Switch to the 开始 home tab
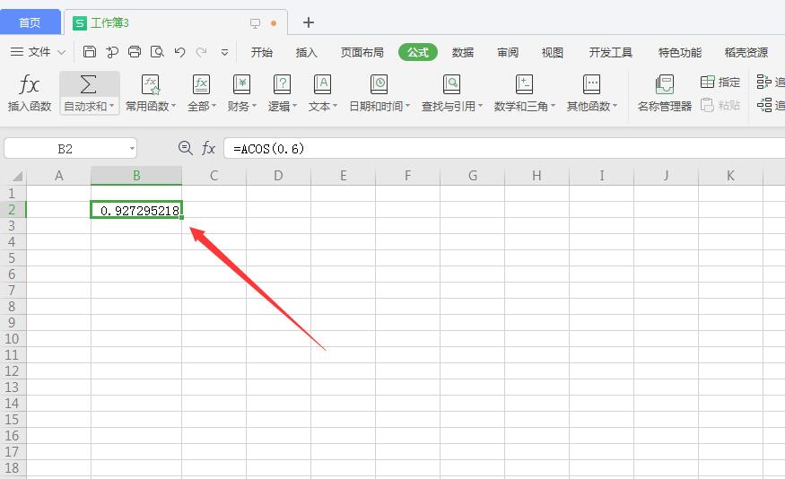785x479 pixels. 262,52
